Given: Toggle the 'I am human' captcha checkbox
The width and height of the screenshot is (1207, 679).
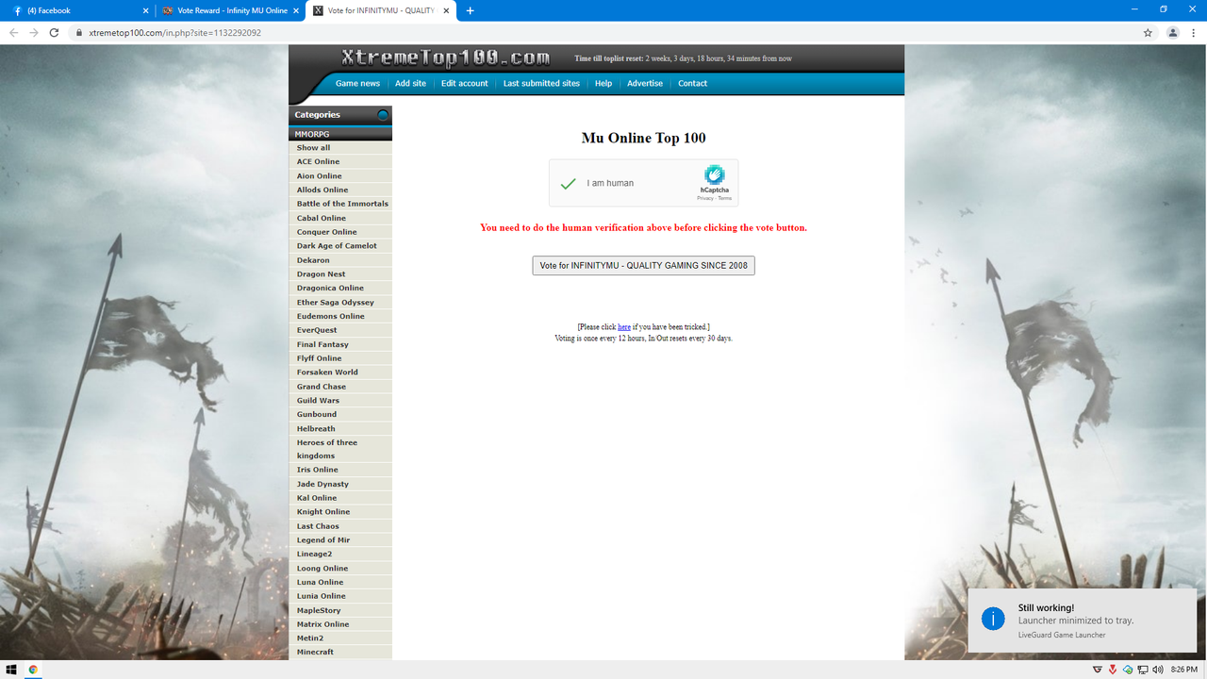Looking at the screenshot, I should click(568, 183).
